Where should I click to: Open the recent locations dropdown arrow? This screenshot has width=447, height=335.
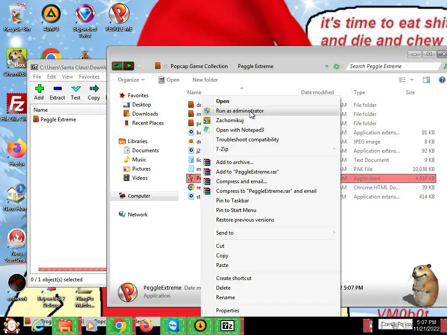(x=138, y=66)
